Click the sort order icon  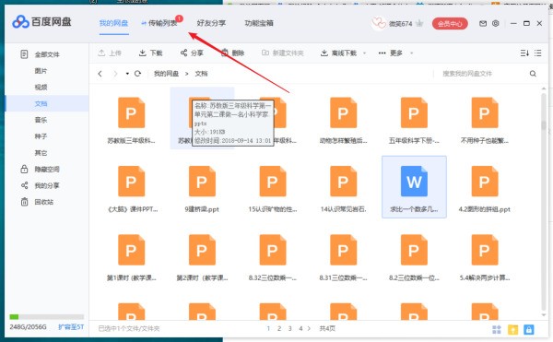tap(524, 53)
